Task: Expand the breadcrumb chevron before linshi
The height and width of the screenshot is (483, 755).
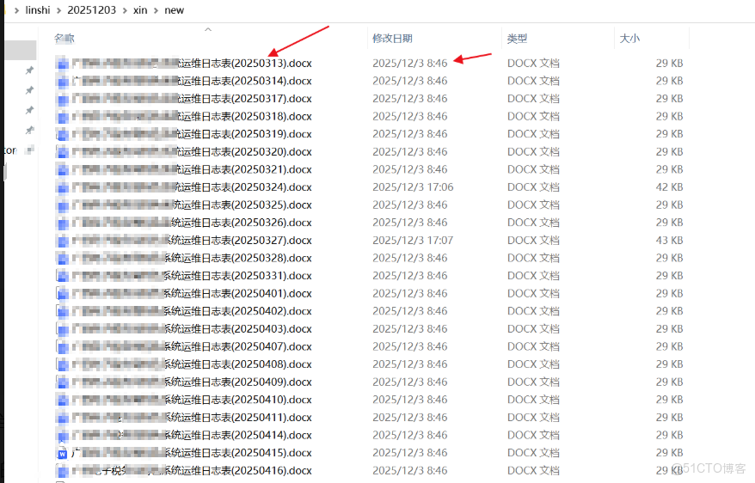Action: point(16,10)
